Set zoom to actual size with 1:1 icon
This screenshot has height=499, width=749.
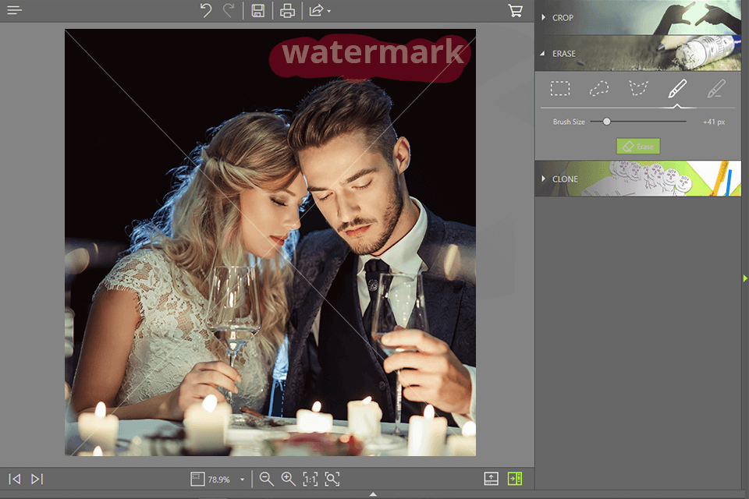[308, 480]
